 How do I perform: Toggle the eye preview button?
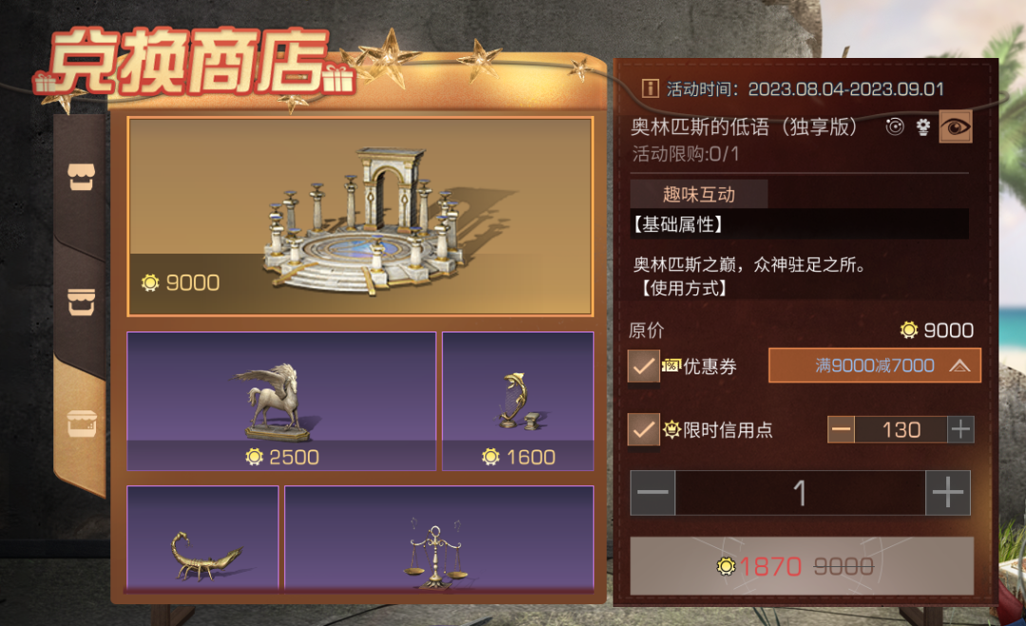tap(956, 127)
